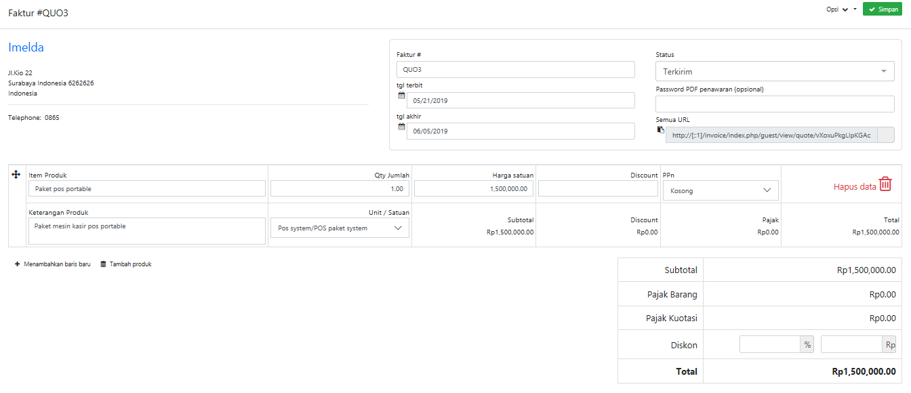The image size is (911, 393).
Task: Click the database icon for Tambah produk
Action: pos(103,264)
